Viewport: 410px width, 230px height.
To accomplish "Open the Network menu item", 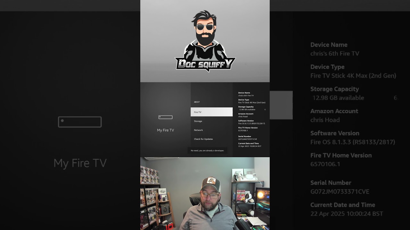I will click(198, 130).
